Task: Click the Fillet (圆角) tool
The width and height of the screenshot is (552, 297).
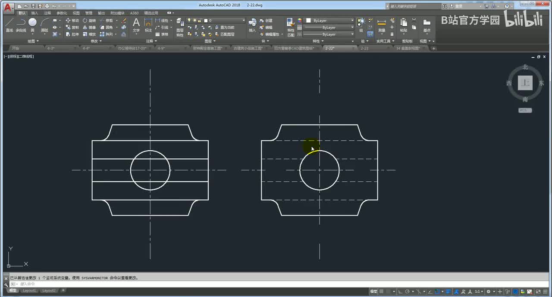Action: 106,28
